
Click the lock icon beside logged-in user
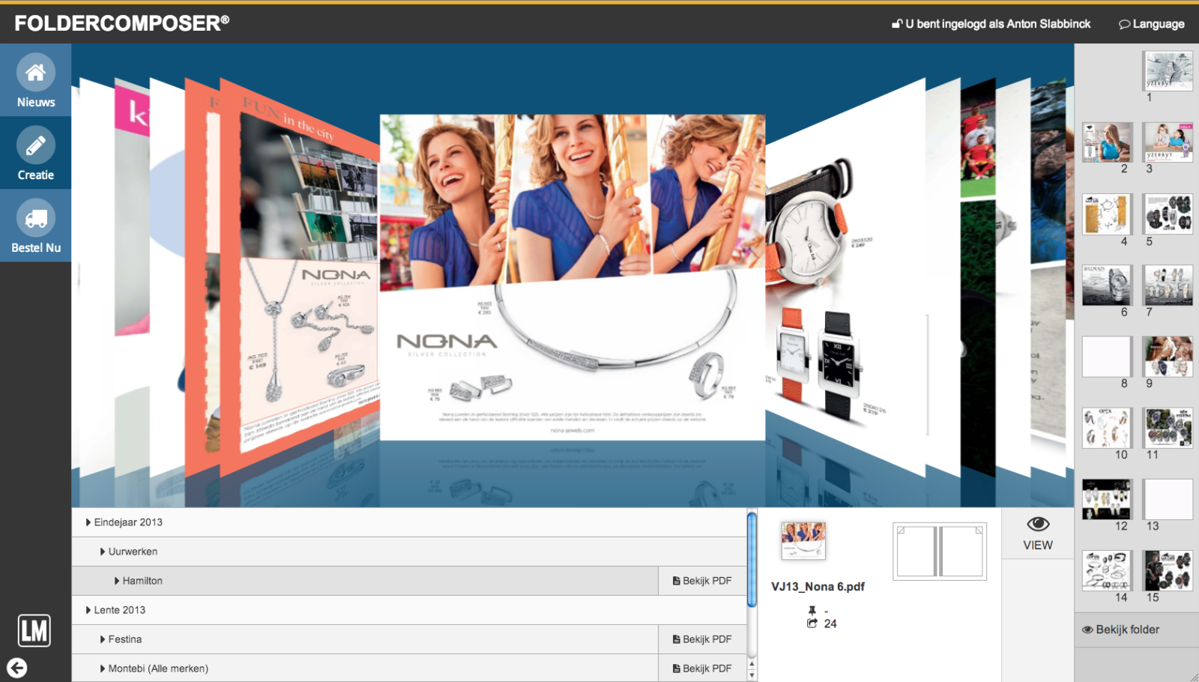(896, 24)
